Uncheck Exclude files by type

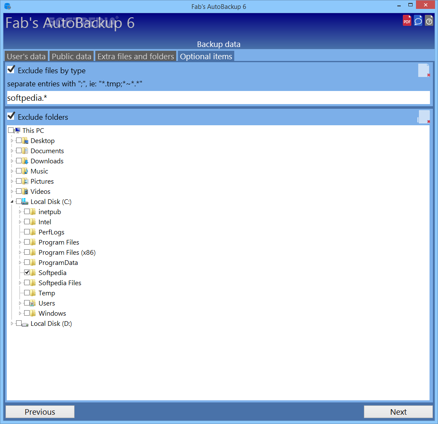(11, 69)
